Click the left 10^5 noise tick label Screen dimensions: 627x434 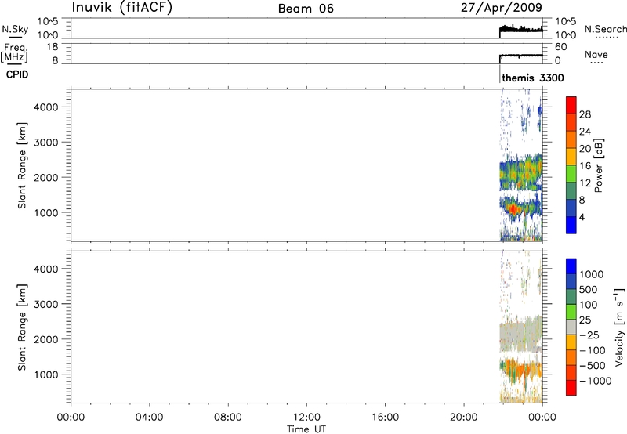(48, 22)
